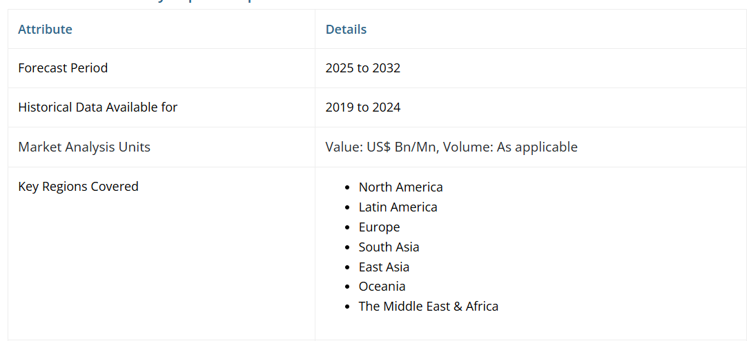Click the Details column header
This screenshot has width=751, height=341.
coord(346,29)
